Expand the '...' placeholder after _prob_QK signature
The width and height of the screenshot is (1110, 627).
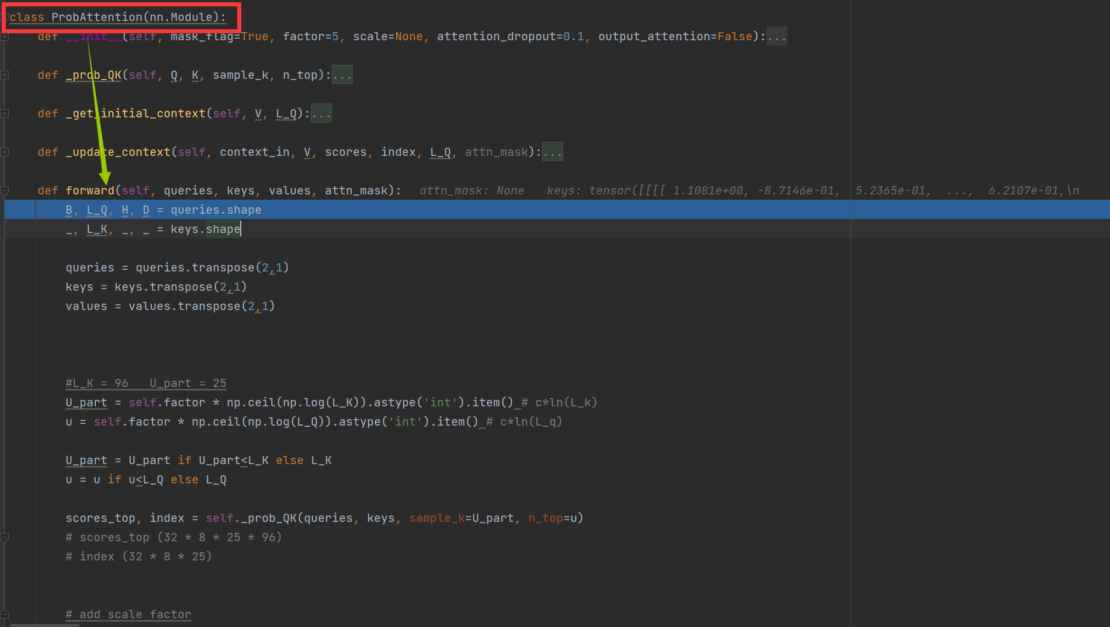click(342, 74)
